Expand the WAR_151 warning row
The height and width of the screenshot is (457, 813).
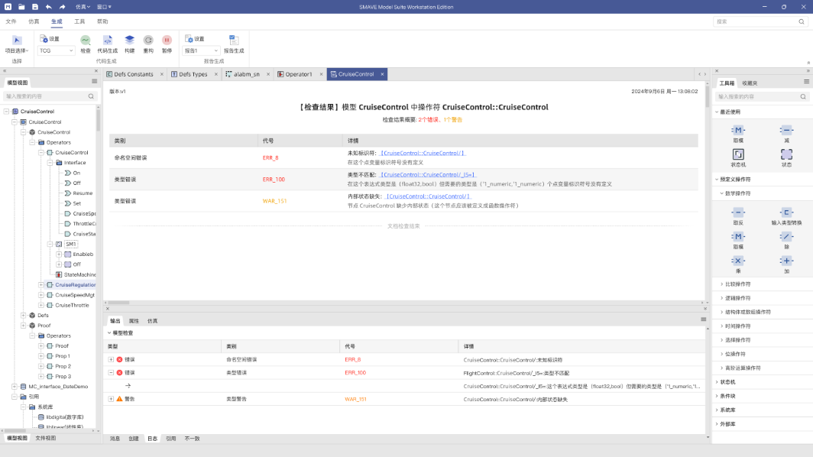111,399
